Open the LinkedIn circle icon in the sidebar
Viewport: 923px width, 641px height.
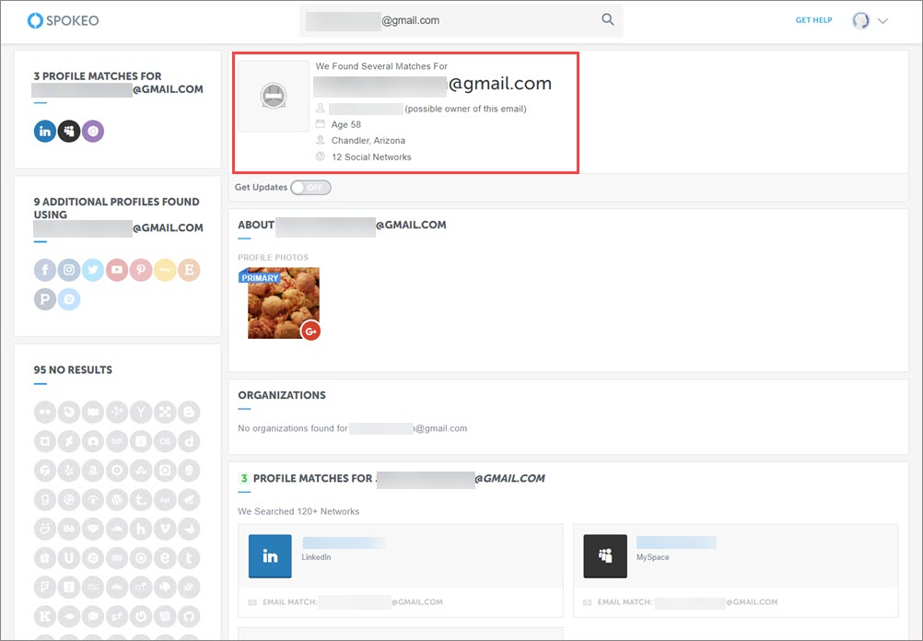point(45,132)
